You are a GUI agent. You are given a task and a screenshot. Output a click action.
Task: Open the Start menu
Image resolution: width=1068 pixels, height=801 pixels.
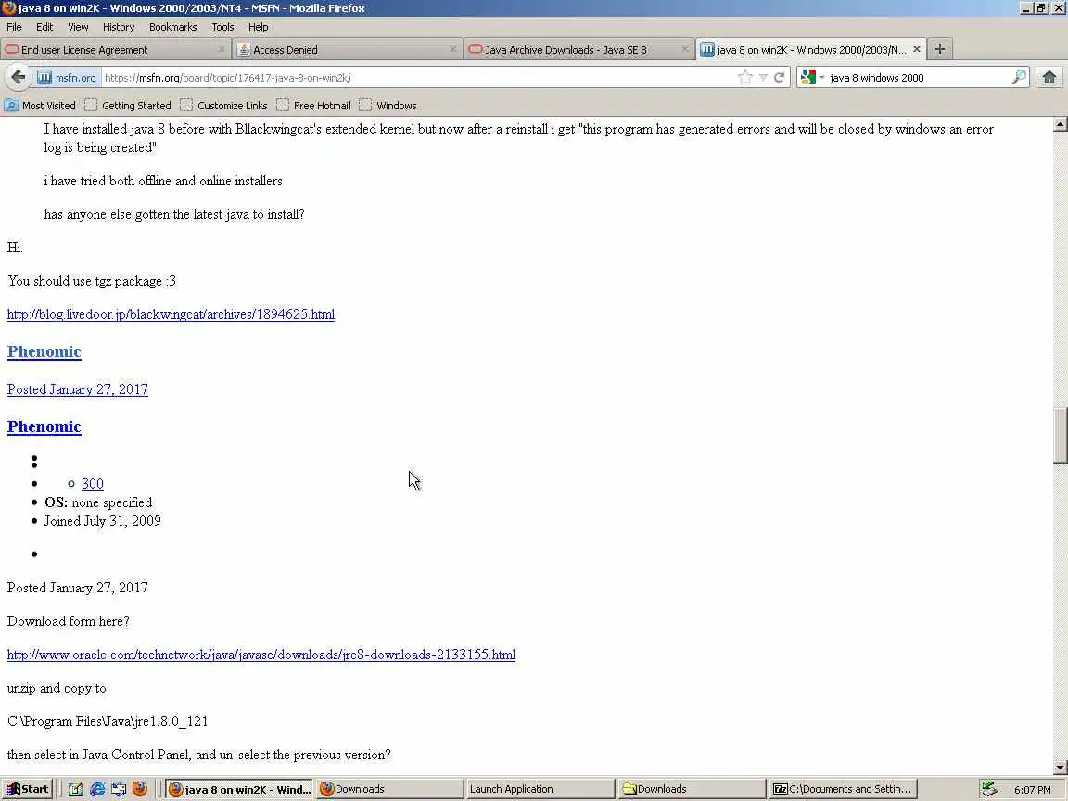tap(27, 789)
